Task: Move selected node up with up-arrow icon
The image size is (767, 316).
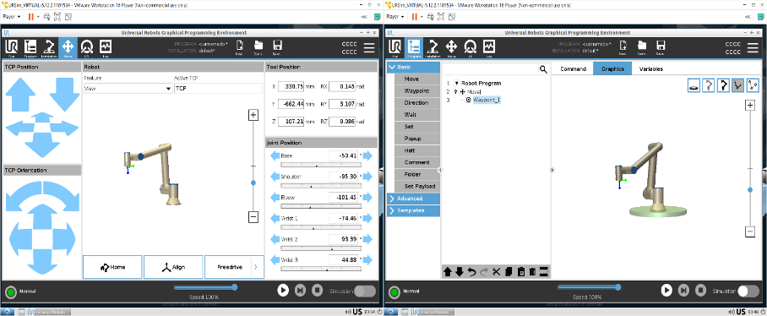Action: click(447, 272)
